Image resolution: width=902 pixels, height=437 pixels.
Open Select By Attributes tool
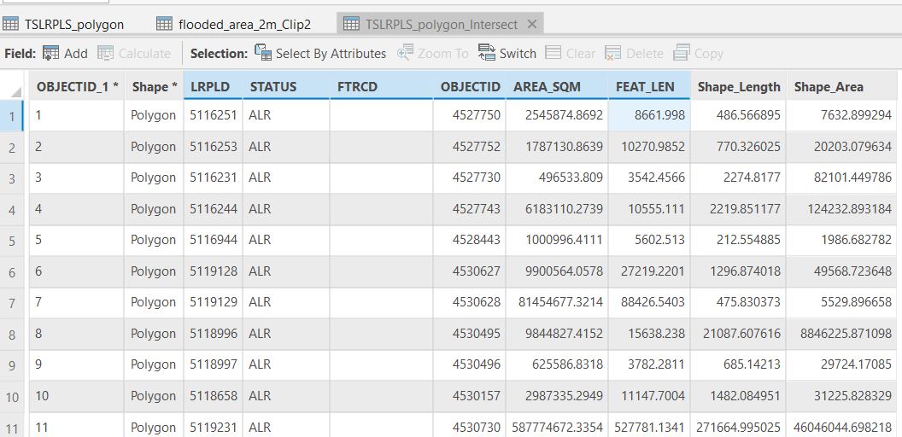[x=262, y=53]
